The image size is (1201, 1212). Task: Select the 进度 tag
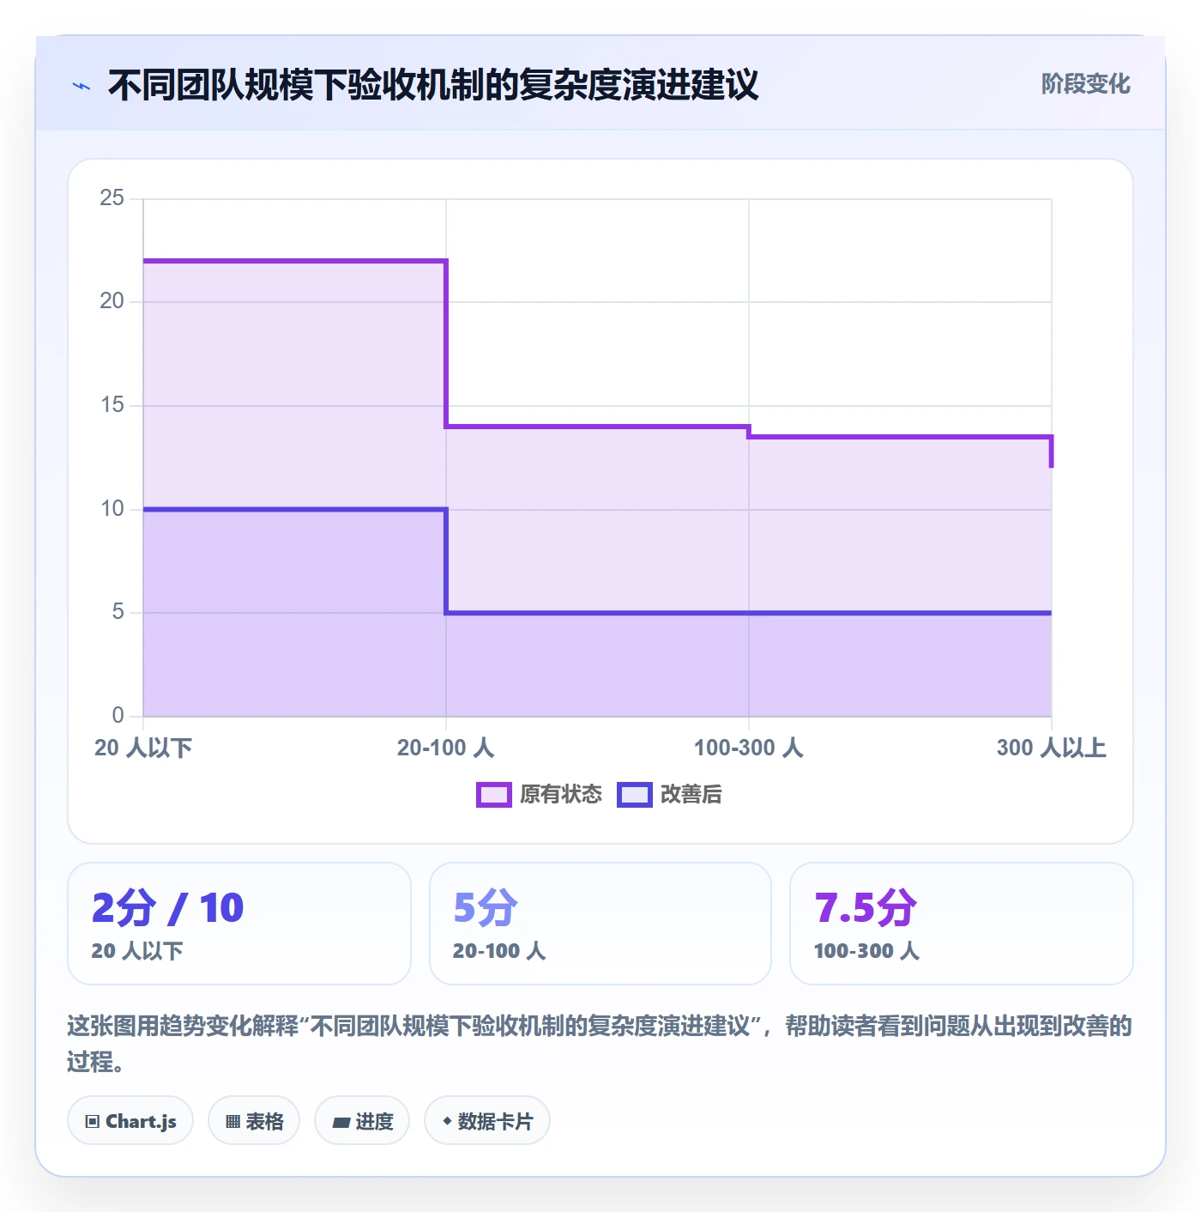(x=362, y=1121)
